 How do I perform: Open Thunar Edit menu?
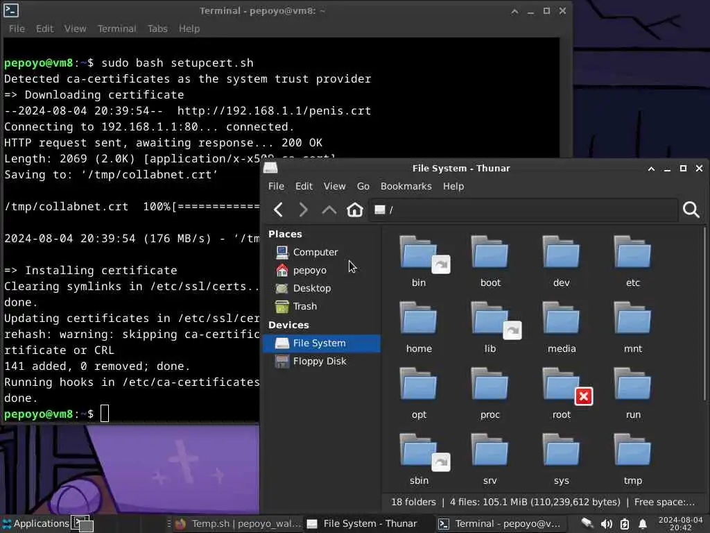[304, 186]
